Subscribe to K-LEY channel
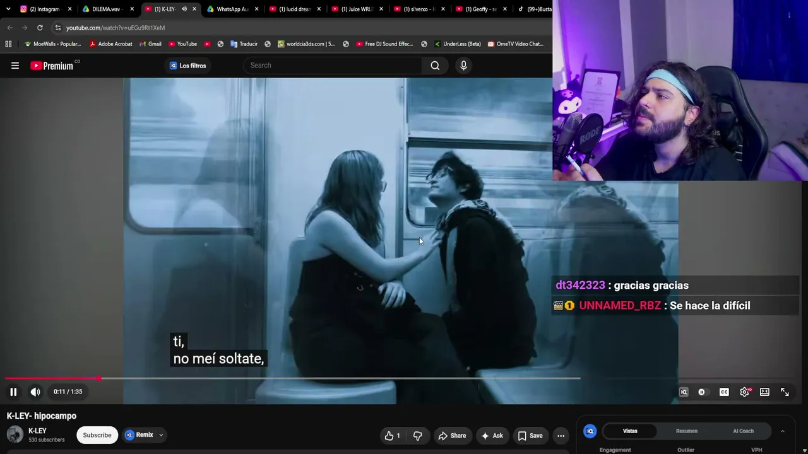 coord(97,435)
